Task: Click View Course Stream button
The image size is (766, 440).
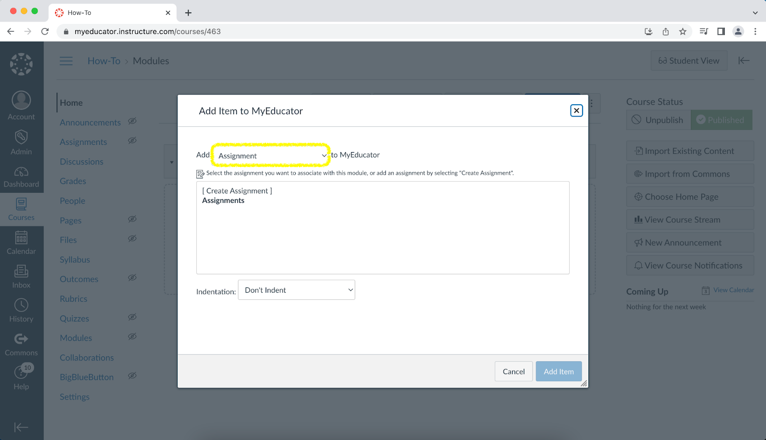Action: tap(690, 220)
